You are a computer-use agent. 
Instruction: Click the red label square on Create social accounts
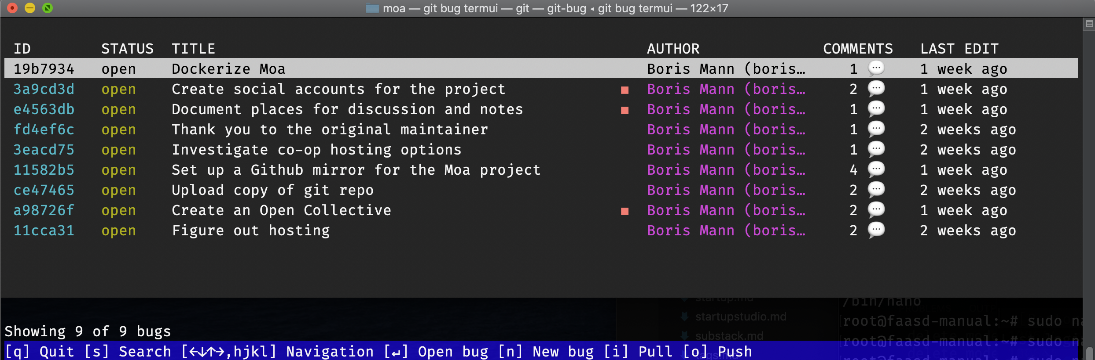tap(625, 90)
